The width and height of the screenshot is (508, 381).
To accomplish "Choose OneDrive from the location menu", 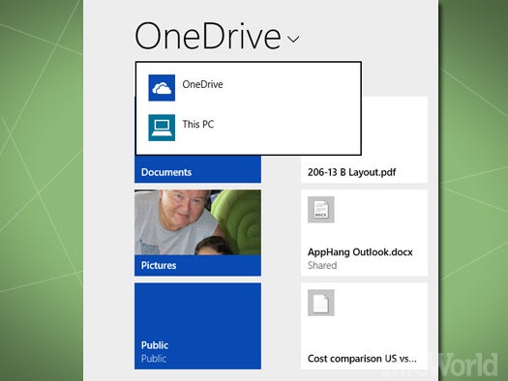I will coord(248,88).
